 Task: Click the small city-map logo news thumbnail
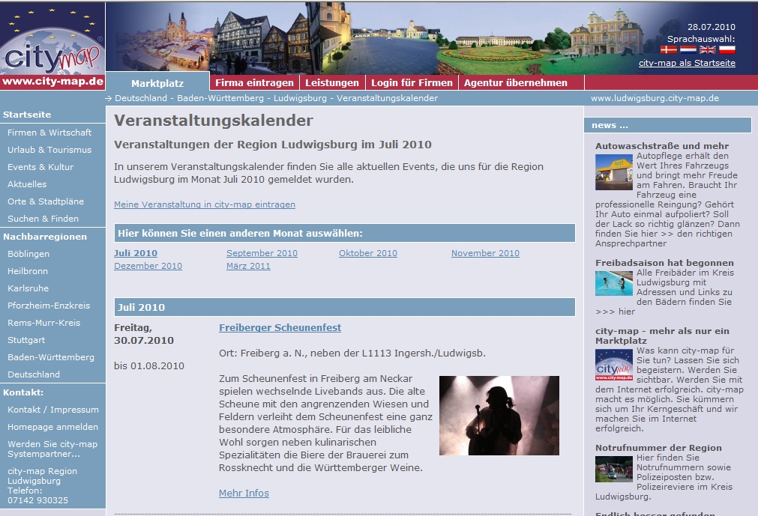pos(614,365)
